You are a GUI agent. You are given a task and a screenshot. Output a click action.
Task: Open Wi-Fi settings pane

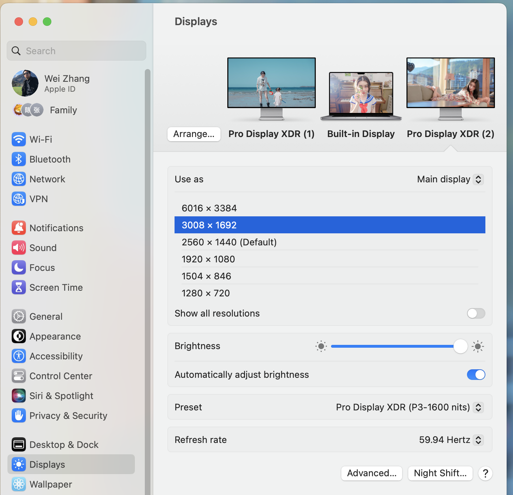[71, 140]
